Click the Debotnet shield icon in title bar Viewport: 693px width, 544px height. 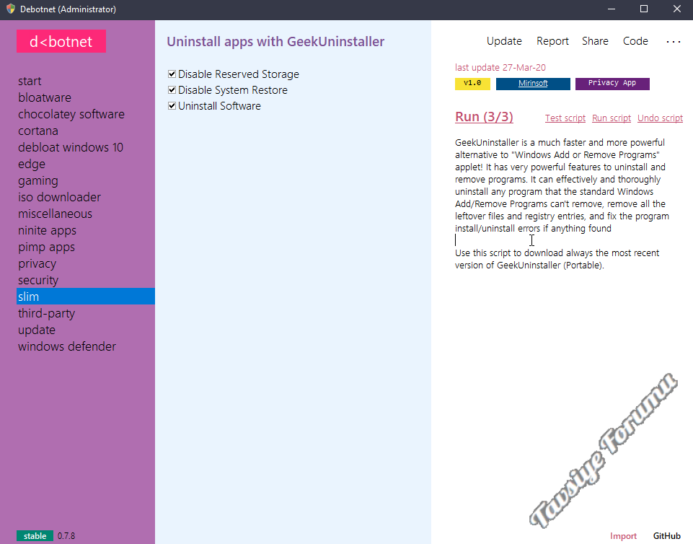11,9
